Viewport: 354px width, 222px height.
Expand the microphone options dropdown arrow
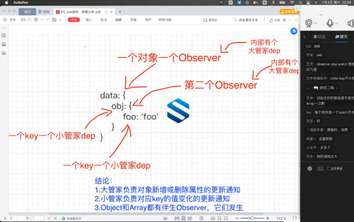(337, 23)
